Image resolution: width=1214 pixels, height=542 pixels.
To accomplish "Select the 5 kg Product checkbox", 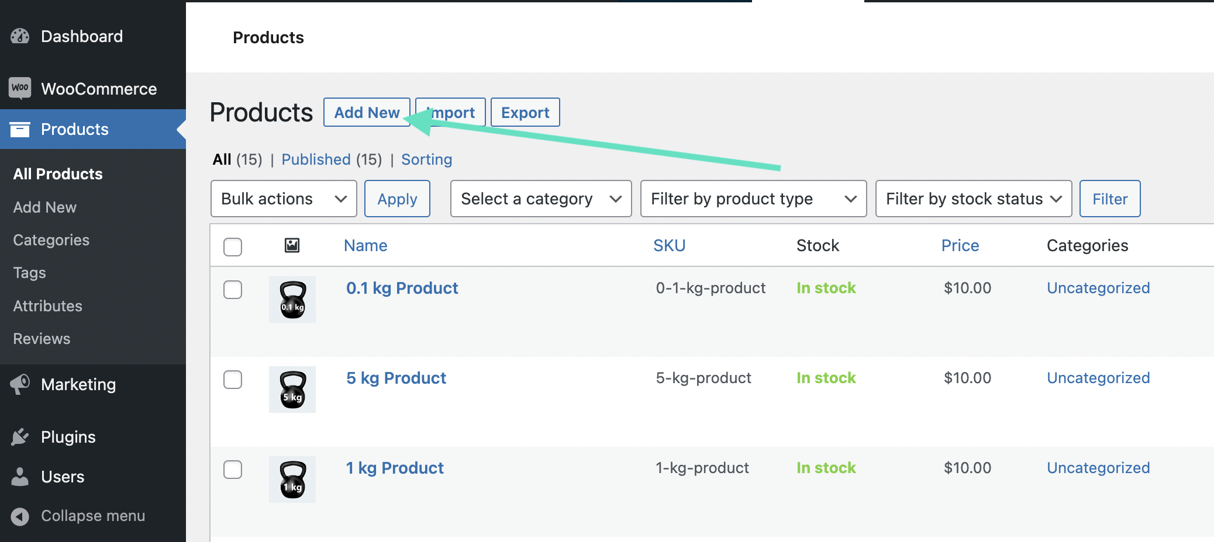I will point(232,380).
